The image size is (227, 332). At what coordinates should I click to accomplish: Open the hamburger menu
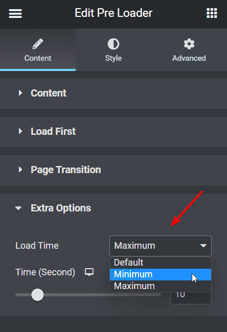(x=15, y=13)
